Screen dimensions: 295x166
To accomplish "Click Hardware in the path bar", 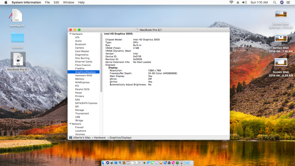I will point(100,138).
